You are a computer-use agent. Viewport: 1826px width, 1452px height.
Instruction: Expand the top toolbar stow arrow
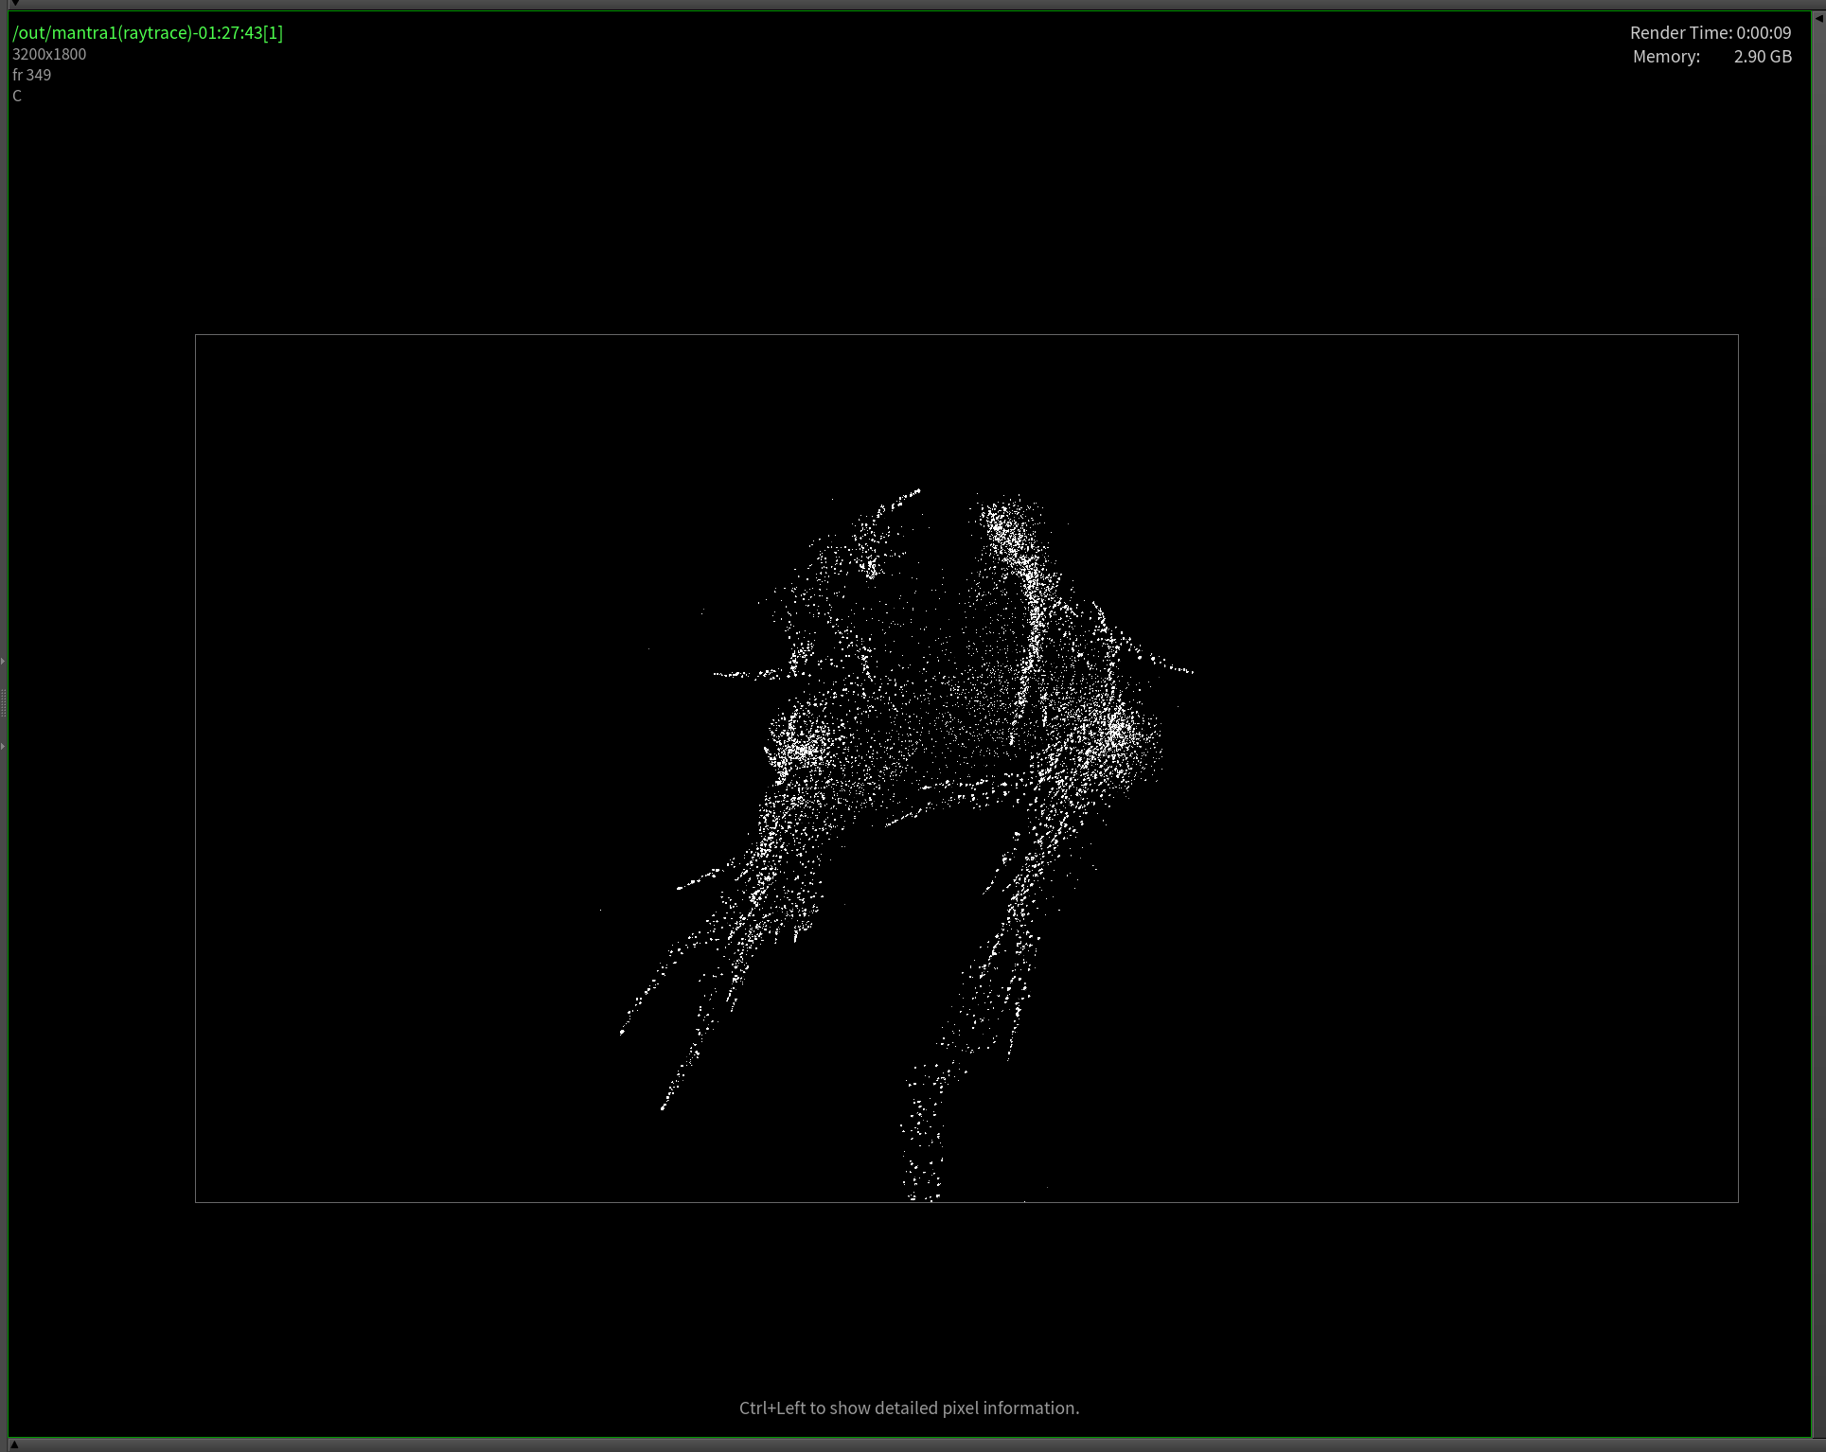coord(13,4)
